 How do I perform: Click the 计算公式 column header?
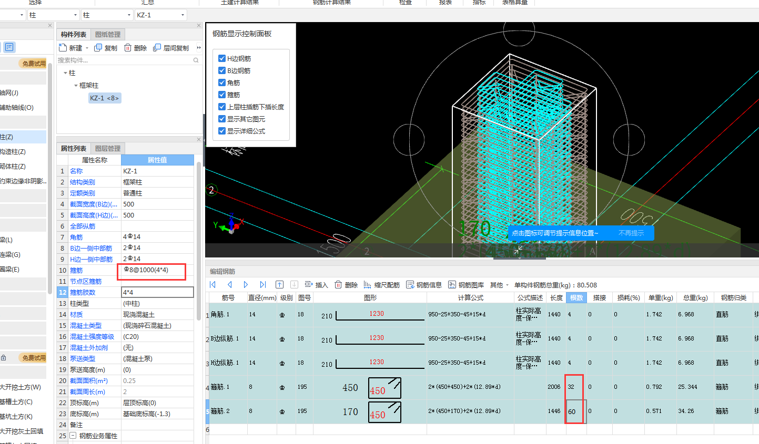470,298
